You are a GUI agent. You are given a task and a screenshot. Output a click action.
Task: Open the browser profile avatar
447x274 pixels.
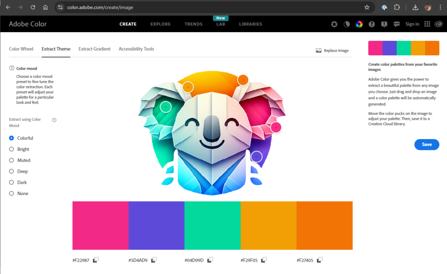tap(428, 7)
